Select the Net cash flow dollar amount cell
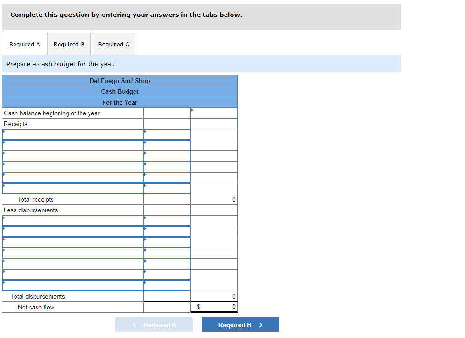465x338 pixels. tap(213, 307)
